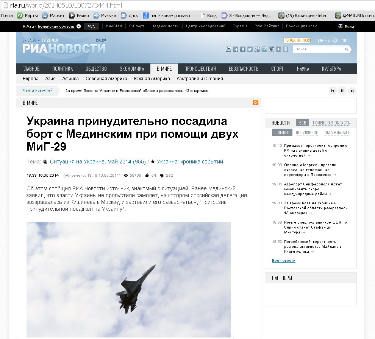Open the region selector dropdown arrow
The image size is (375, 339).
point(78,26)
